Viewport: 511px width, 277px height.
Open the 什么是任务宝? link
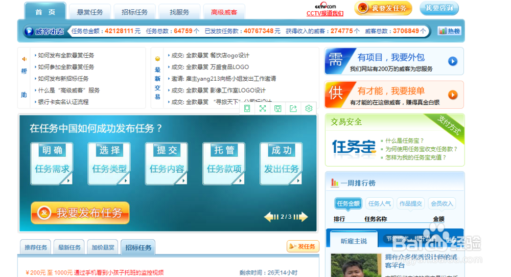click(x=404, y=141)
